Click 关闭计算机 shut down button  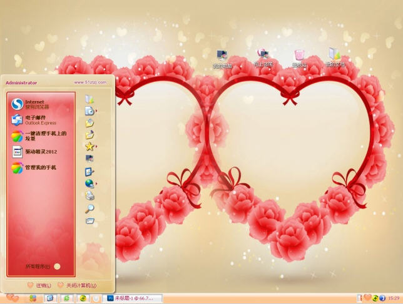(77, 285)
